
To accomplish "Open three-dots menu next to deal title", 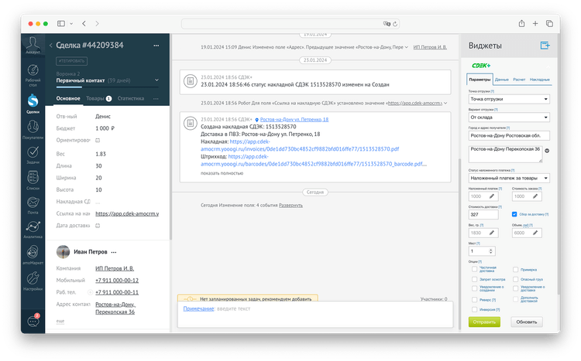I will click(x=156, y=46).
